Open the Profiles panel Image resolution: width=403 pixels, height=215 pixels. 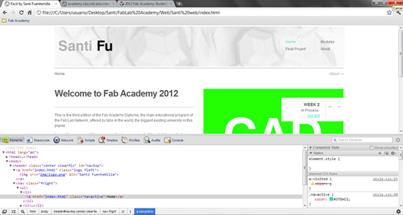pos(130,140)
